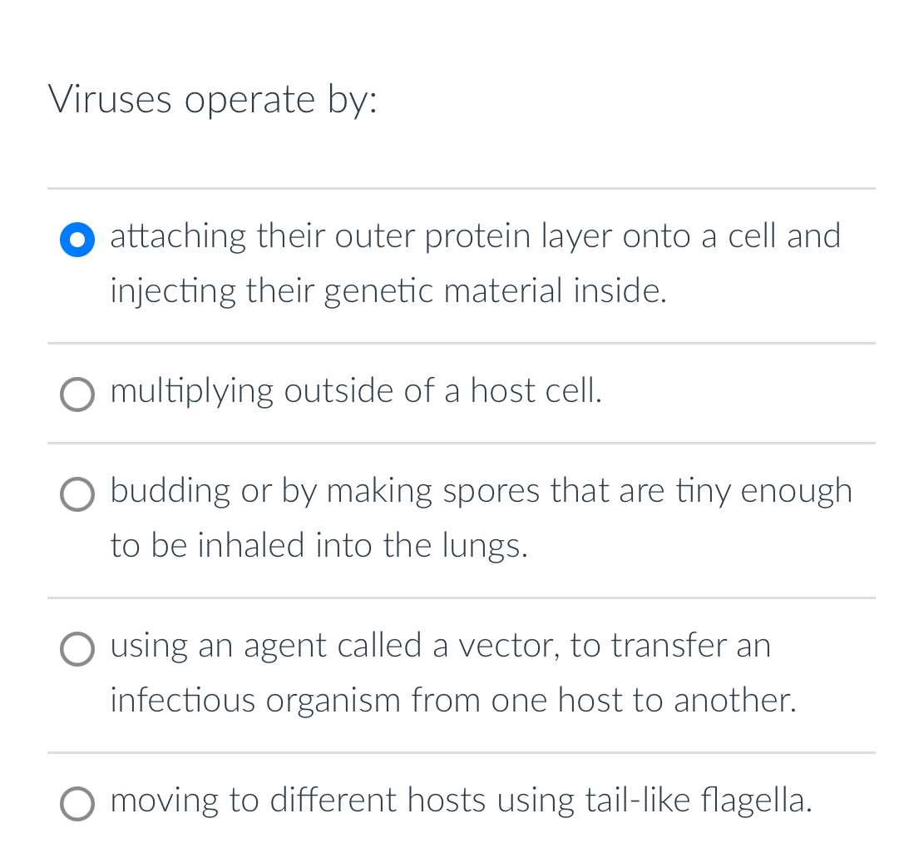Select the option about tail-like flagella
The image size is (899, 863).
tap(77, 804)
